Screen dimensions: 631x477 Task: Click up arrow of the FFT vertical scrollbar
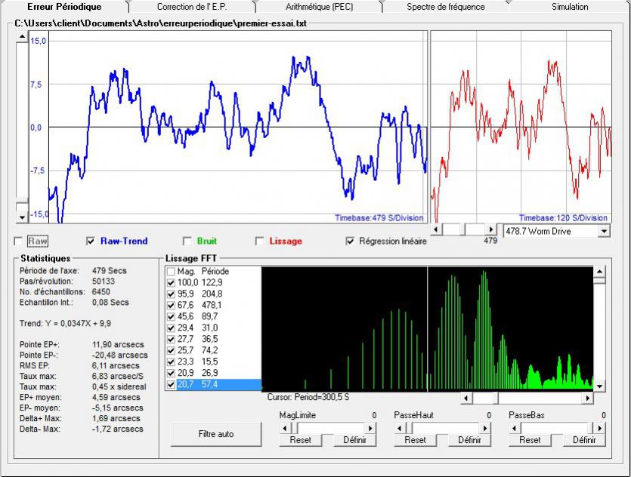[x=600, y=271]
